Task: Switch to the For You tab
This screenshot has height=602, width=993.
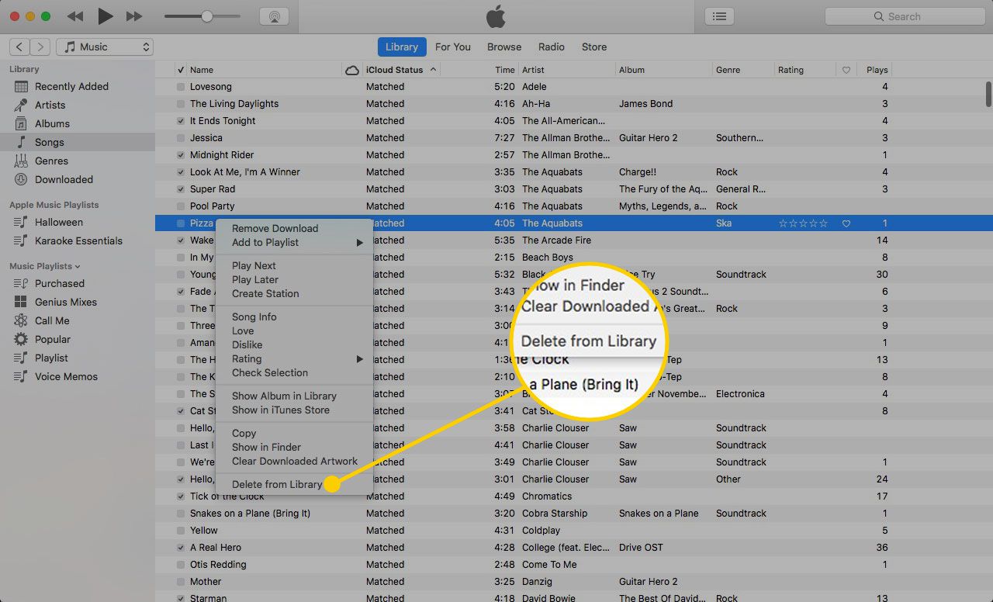Action: click(453, 47)
